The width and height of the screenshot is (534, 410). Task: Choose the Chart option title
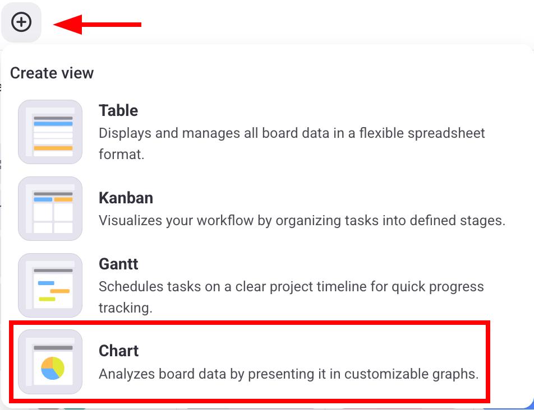pyautogui.click(x=118, y=351)
